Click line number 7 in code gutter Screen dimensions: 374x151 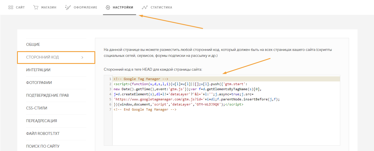(x=110, y=110)
